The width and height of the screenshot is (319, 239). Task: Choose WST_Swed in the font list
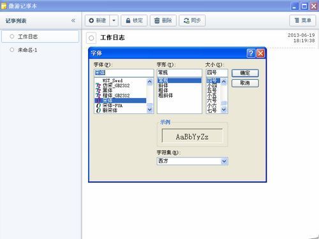(x=121, y=80)
